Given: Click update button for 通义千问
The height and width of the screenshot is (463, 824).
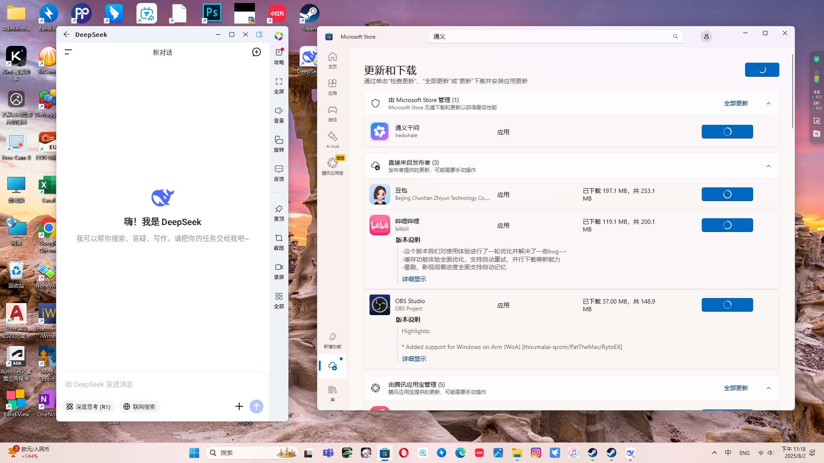Looking at the screenshot, I should pos(727,132).
